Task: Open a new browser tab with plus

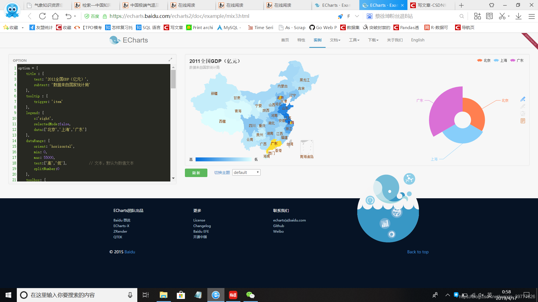Action: click(x=462, y=5)
